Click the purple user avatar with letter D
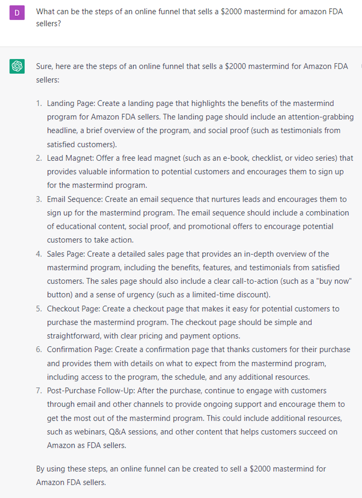 (x=17, y=12)
